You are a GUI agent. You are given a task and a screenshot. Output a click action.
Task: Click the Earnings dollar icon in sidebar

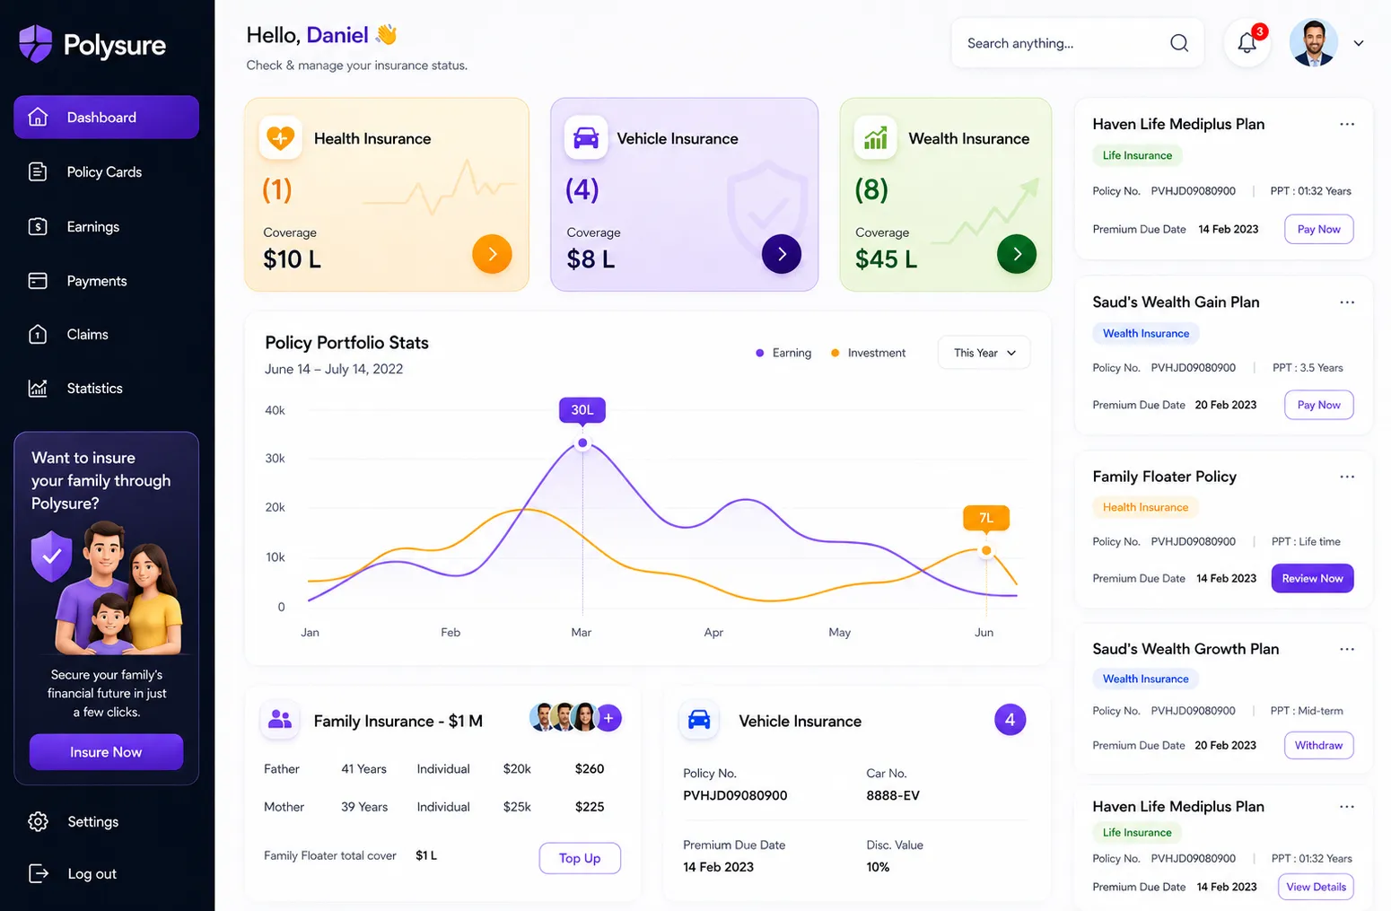(x=38, y=226)
